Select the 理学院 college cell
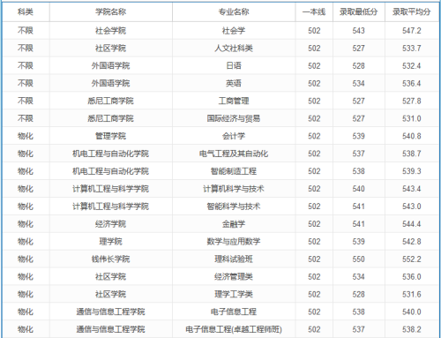Viewport: 441px width, 338px height. tap(110, 242)
